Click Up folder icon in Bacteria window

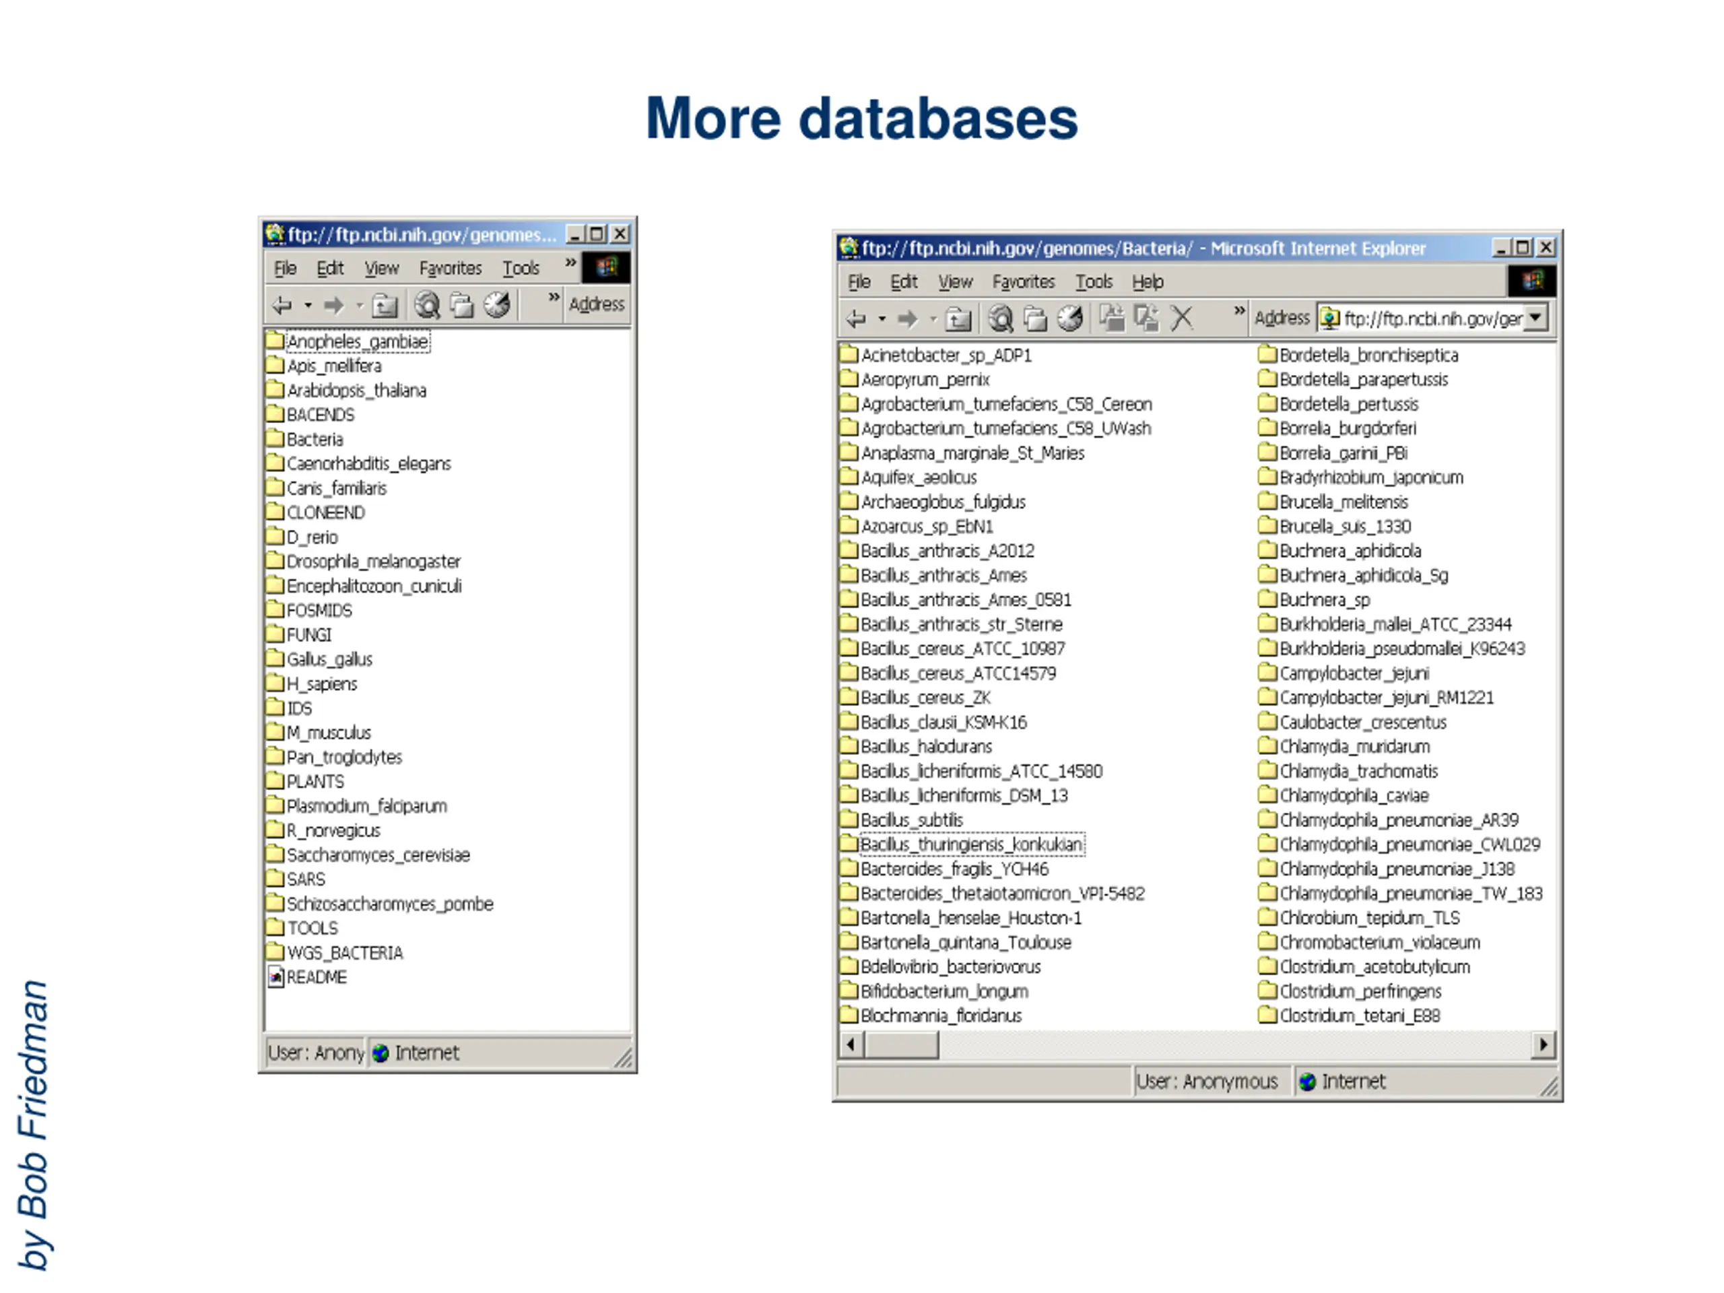(959, 319)
